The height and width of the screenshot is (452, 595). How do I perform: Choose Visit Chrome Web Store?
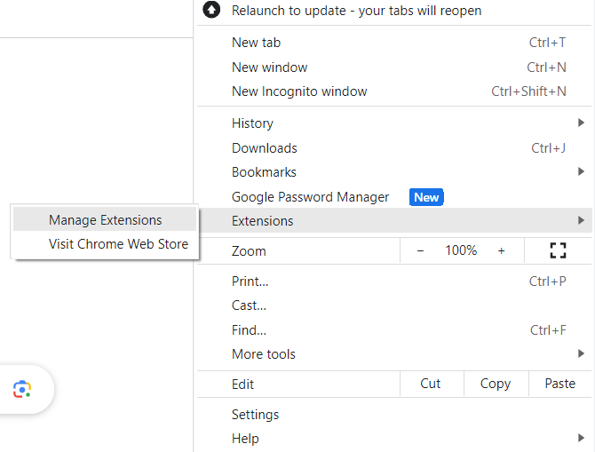118,244
